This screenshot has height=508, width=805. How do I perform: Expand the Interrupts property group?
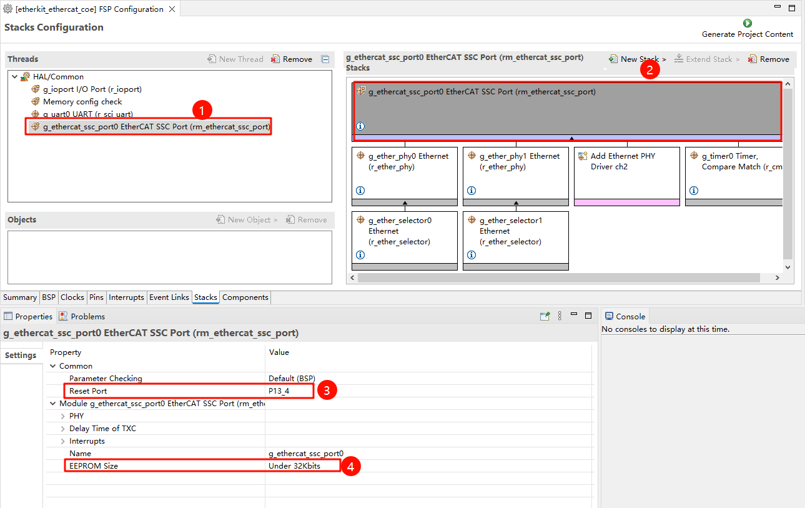[62, 441]
